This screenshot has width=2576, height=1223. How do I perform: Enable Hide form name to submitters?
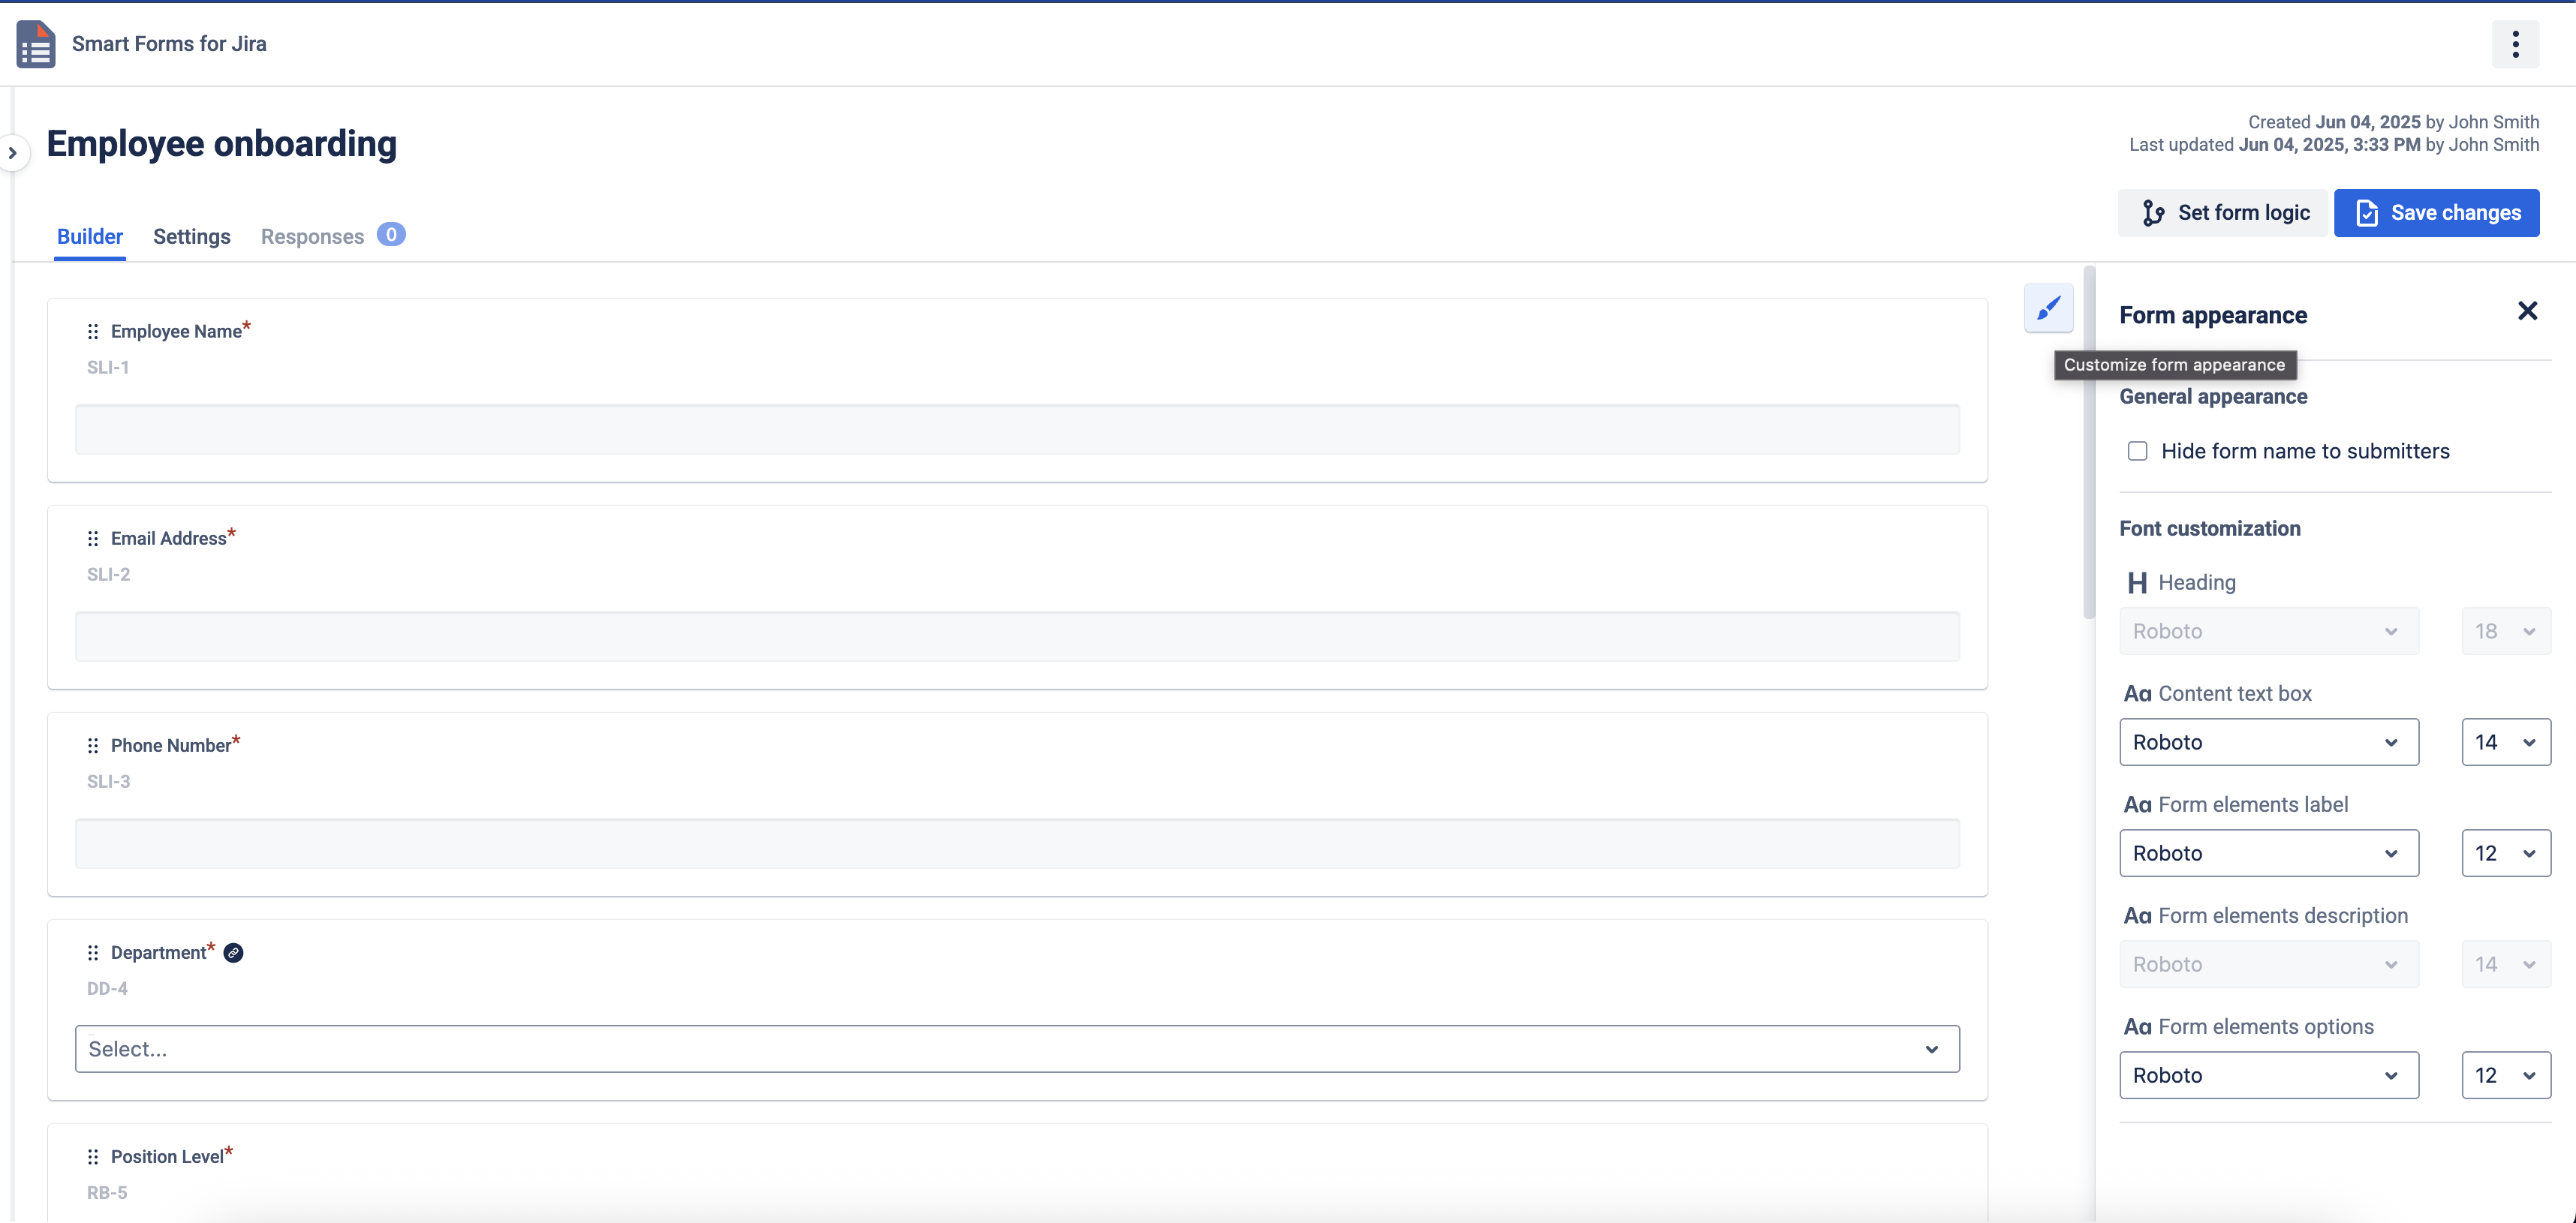[x=2138, y=451]
